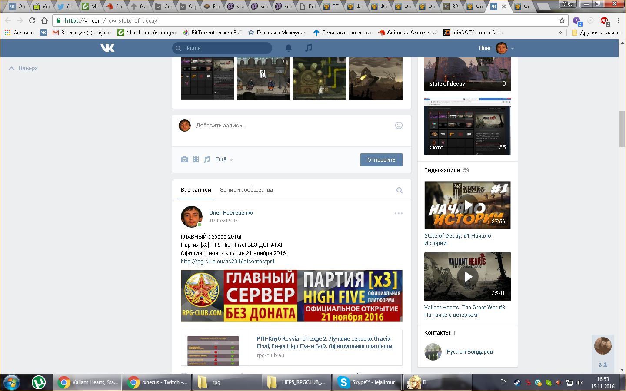The image size is (626, 391).
Task: Open the chat avatar bubble
Action: [x=603, y=346]
